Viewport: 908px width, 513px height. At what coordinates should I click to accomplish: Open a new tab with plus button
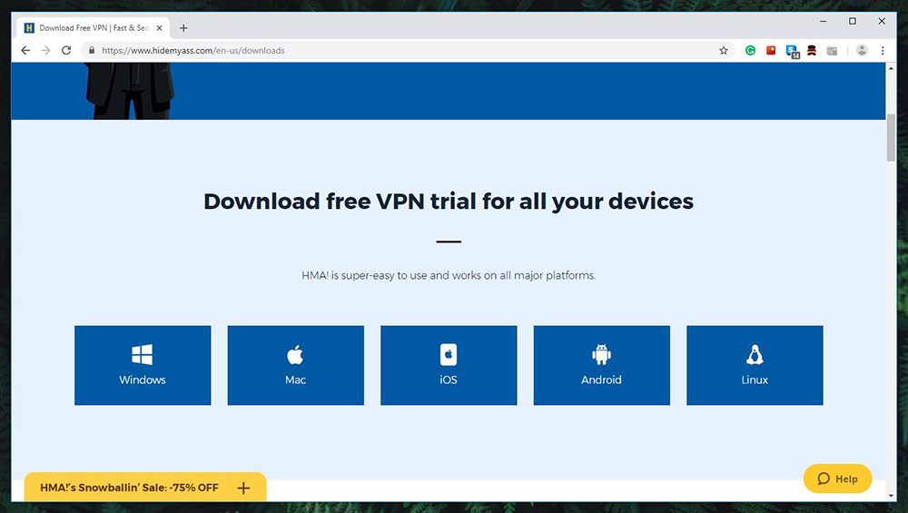183,28
